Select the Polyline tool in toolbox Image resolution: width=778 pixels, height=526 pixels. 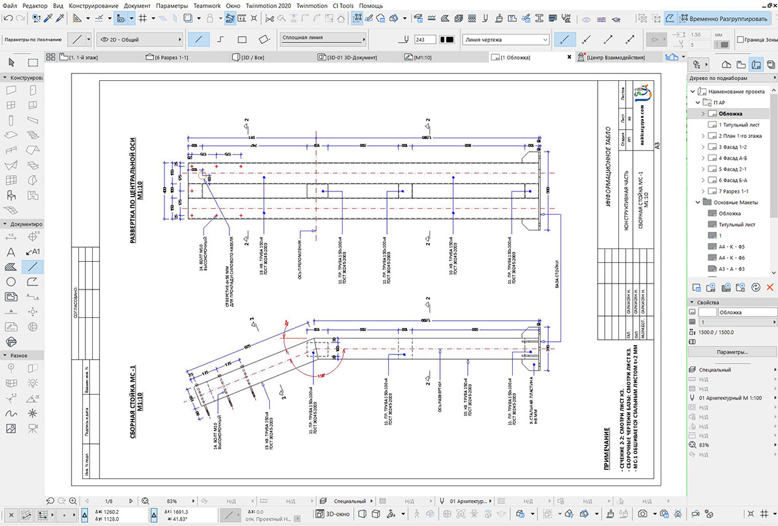point(32,282)
